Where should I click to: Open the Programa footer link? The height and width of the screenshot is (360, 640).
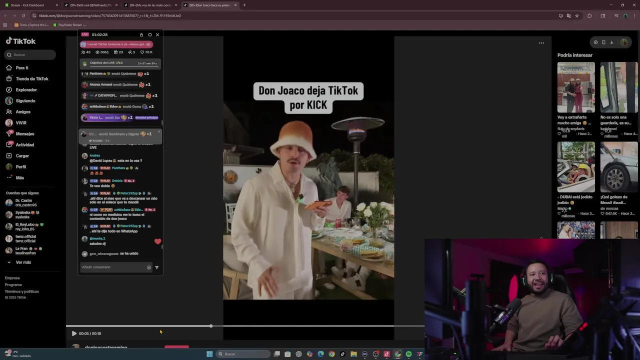[13, 284]
